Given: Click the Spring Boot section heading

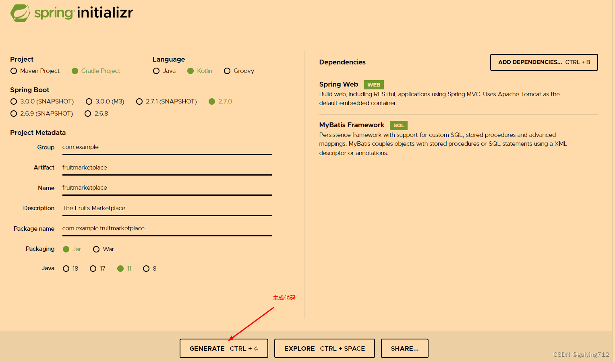Looking at the screenshot, I should pos(30,90).
